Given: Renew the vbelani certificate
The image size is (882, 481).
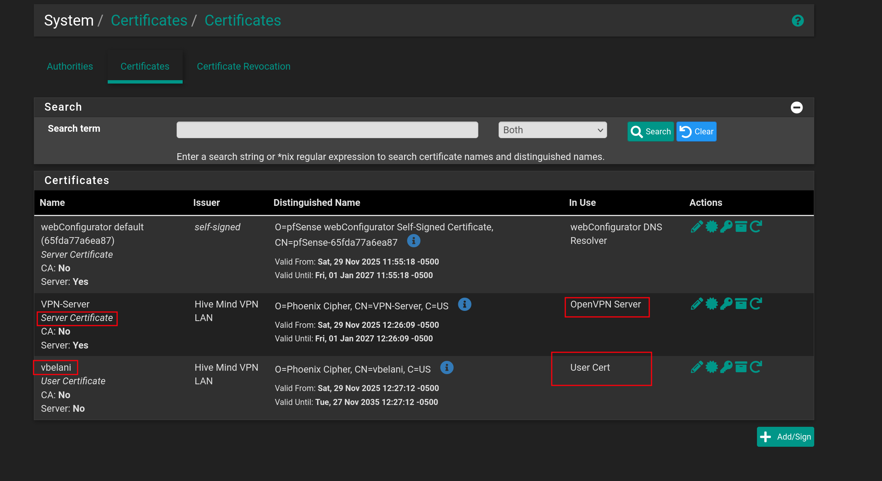Looking at the screenshot, I should [x=756, y=367].
